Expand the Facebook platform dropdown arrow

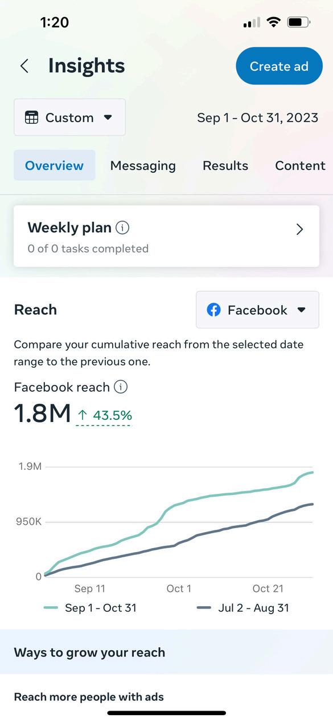pos(302,310)
